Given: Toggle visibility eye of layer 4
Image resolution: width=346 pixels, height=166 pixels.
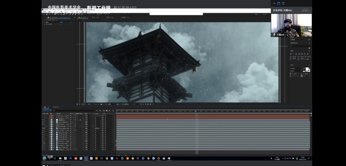Looking at the screenshot, I should click(43, 122).
